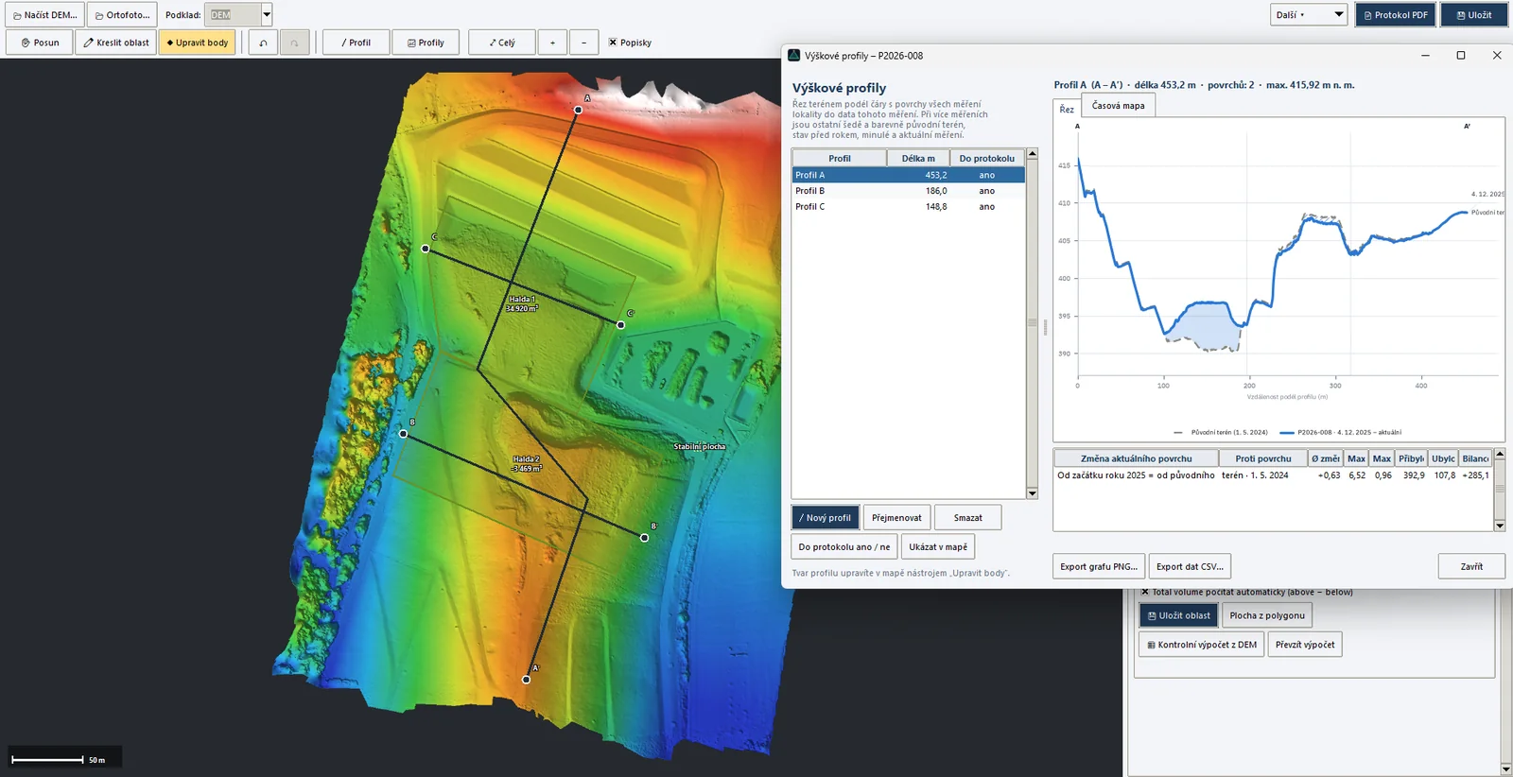
Task: Click the redo arrow icon
Action: pos(294,43)
